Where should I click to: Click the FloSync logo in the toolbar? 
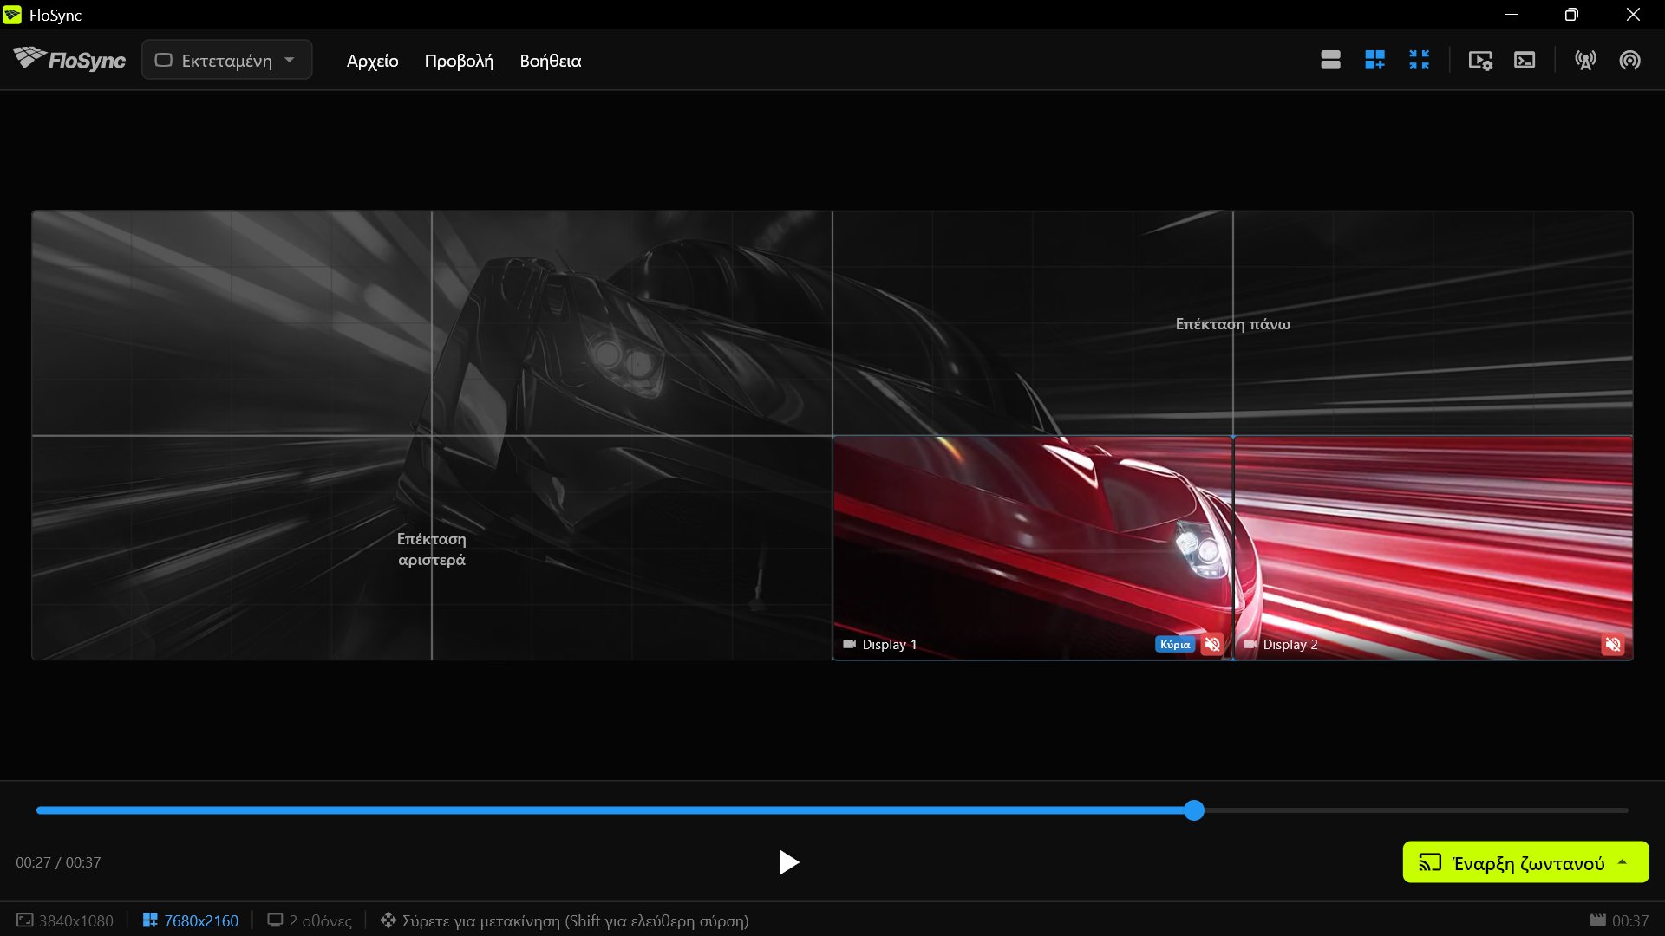[x=69, y=60]
